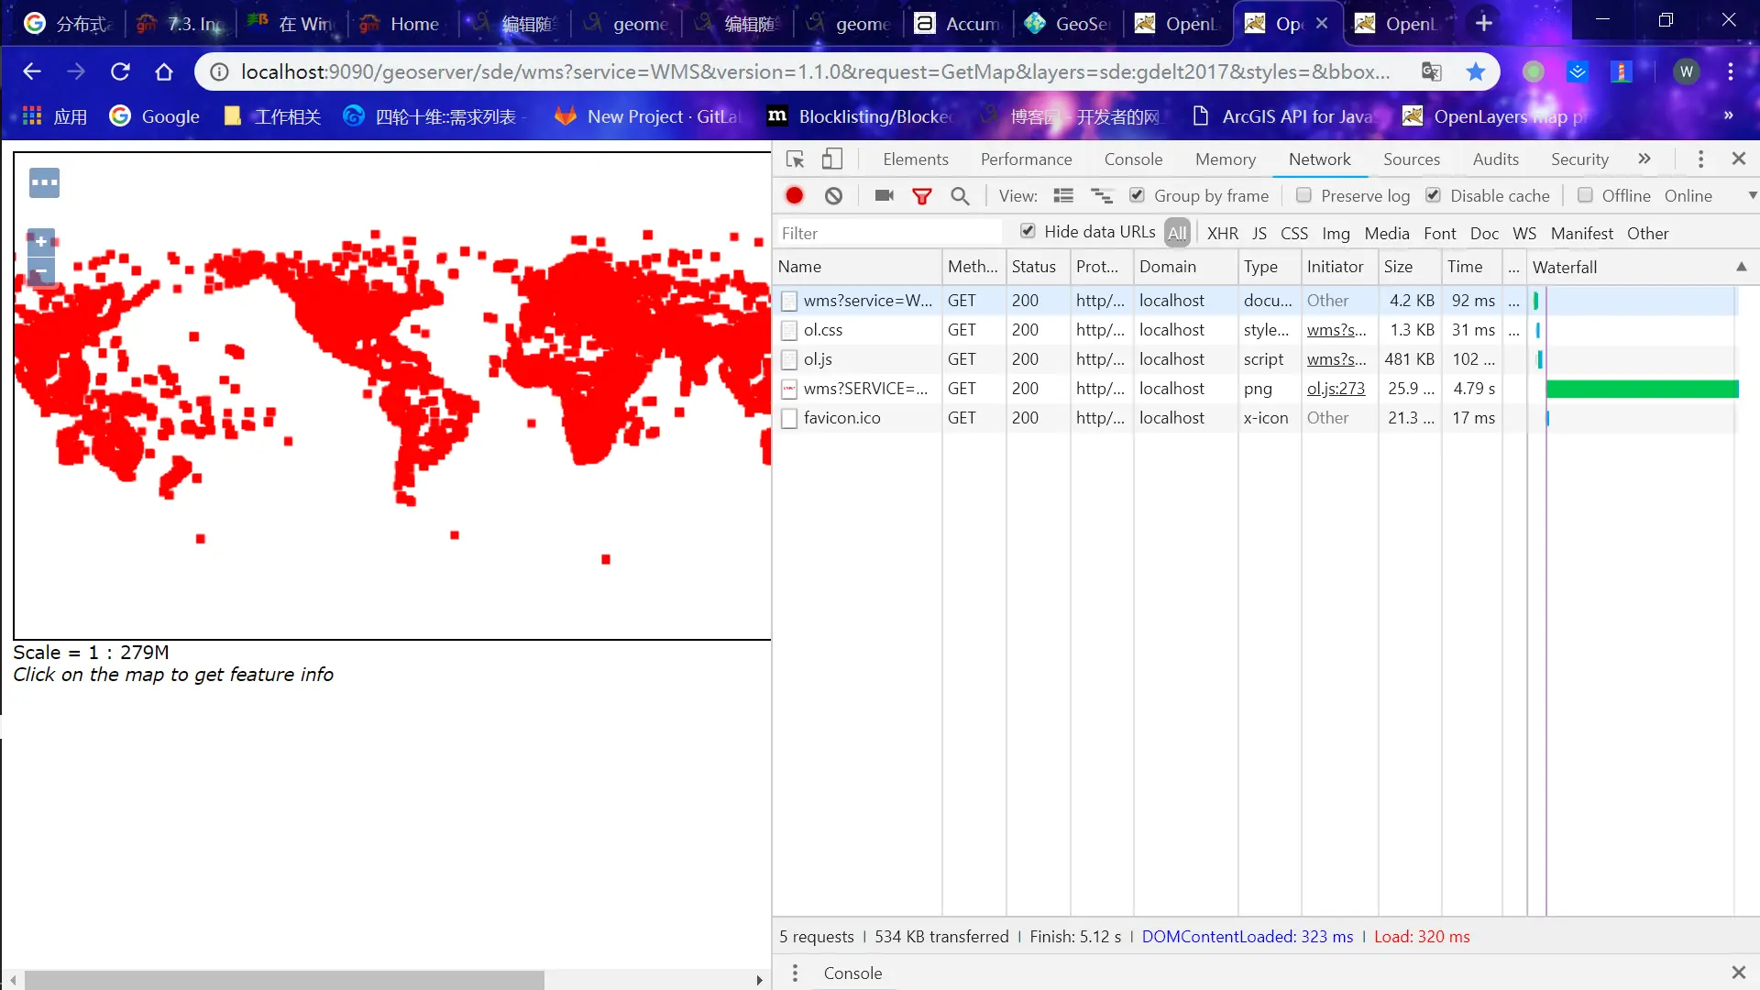Open the ol.js:273 initiator link
Image resolution: width=1760 pixels, height=990 pixels.
[x=1336, y=388]
